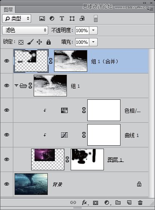Viewport: 155px width, 210px height.
Task: Hide the 色相 adjustment layer
Action: pos(7,110)
